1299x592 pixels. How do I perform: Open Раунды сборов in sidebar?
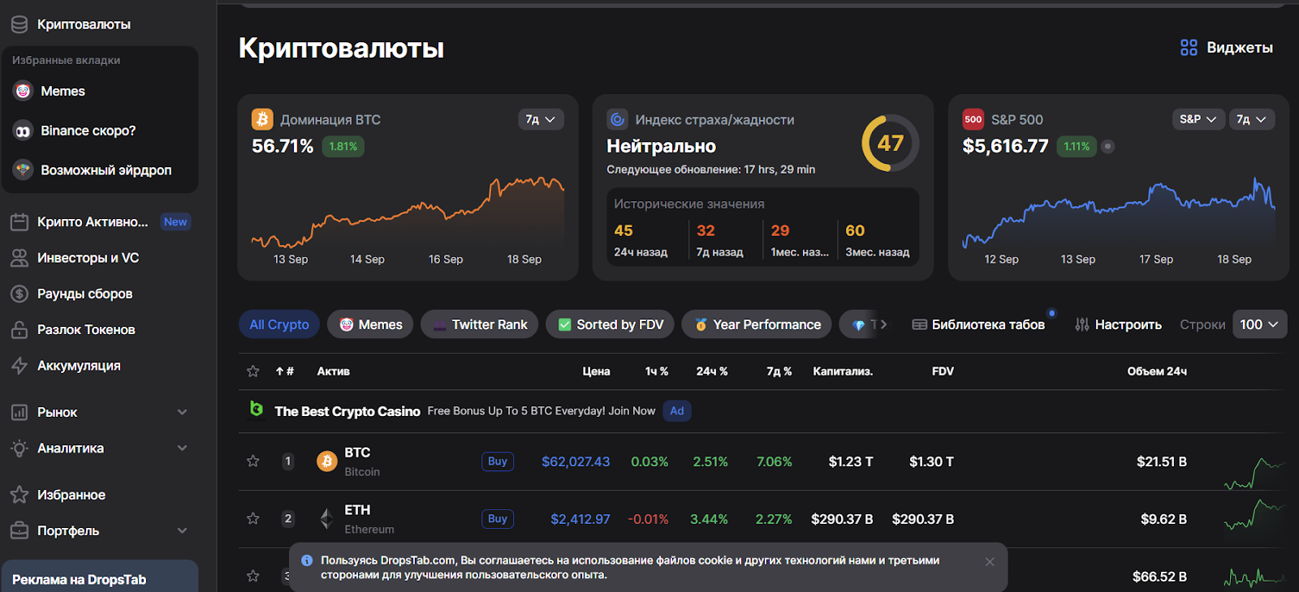pos(84,294)
